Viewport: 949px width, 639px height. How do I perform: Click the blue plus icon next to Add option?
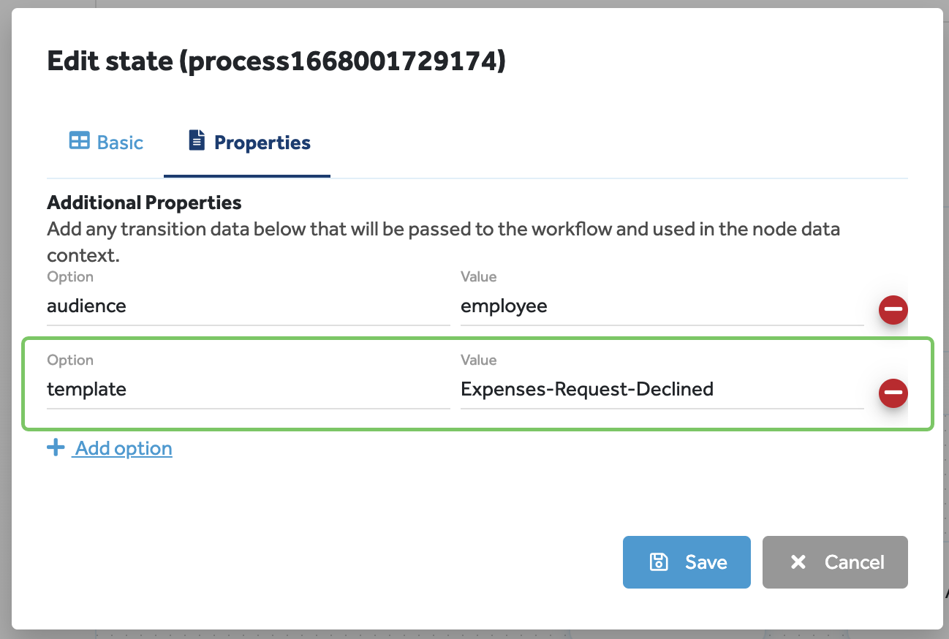56,447
